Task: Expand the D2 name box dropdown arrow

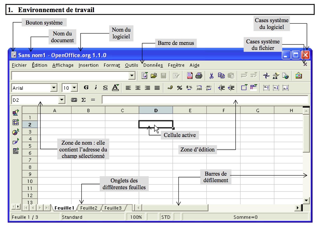Action: click(x=62, y=100)
